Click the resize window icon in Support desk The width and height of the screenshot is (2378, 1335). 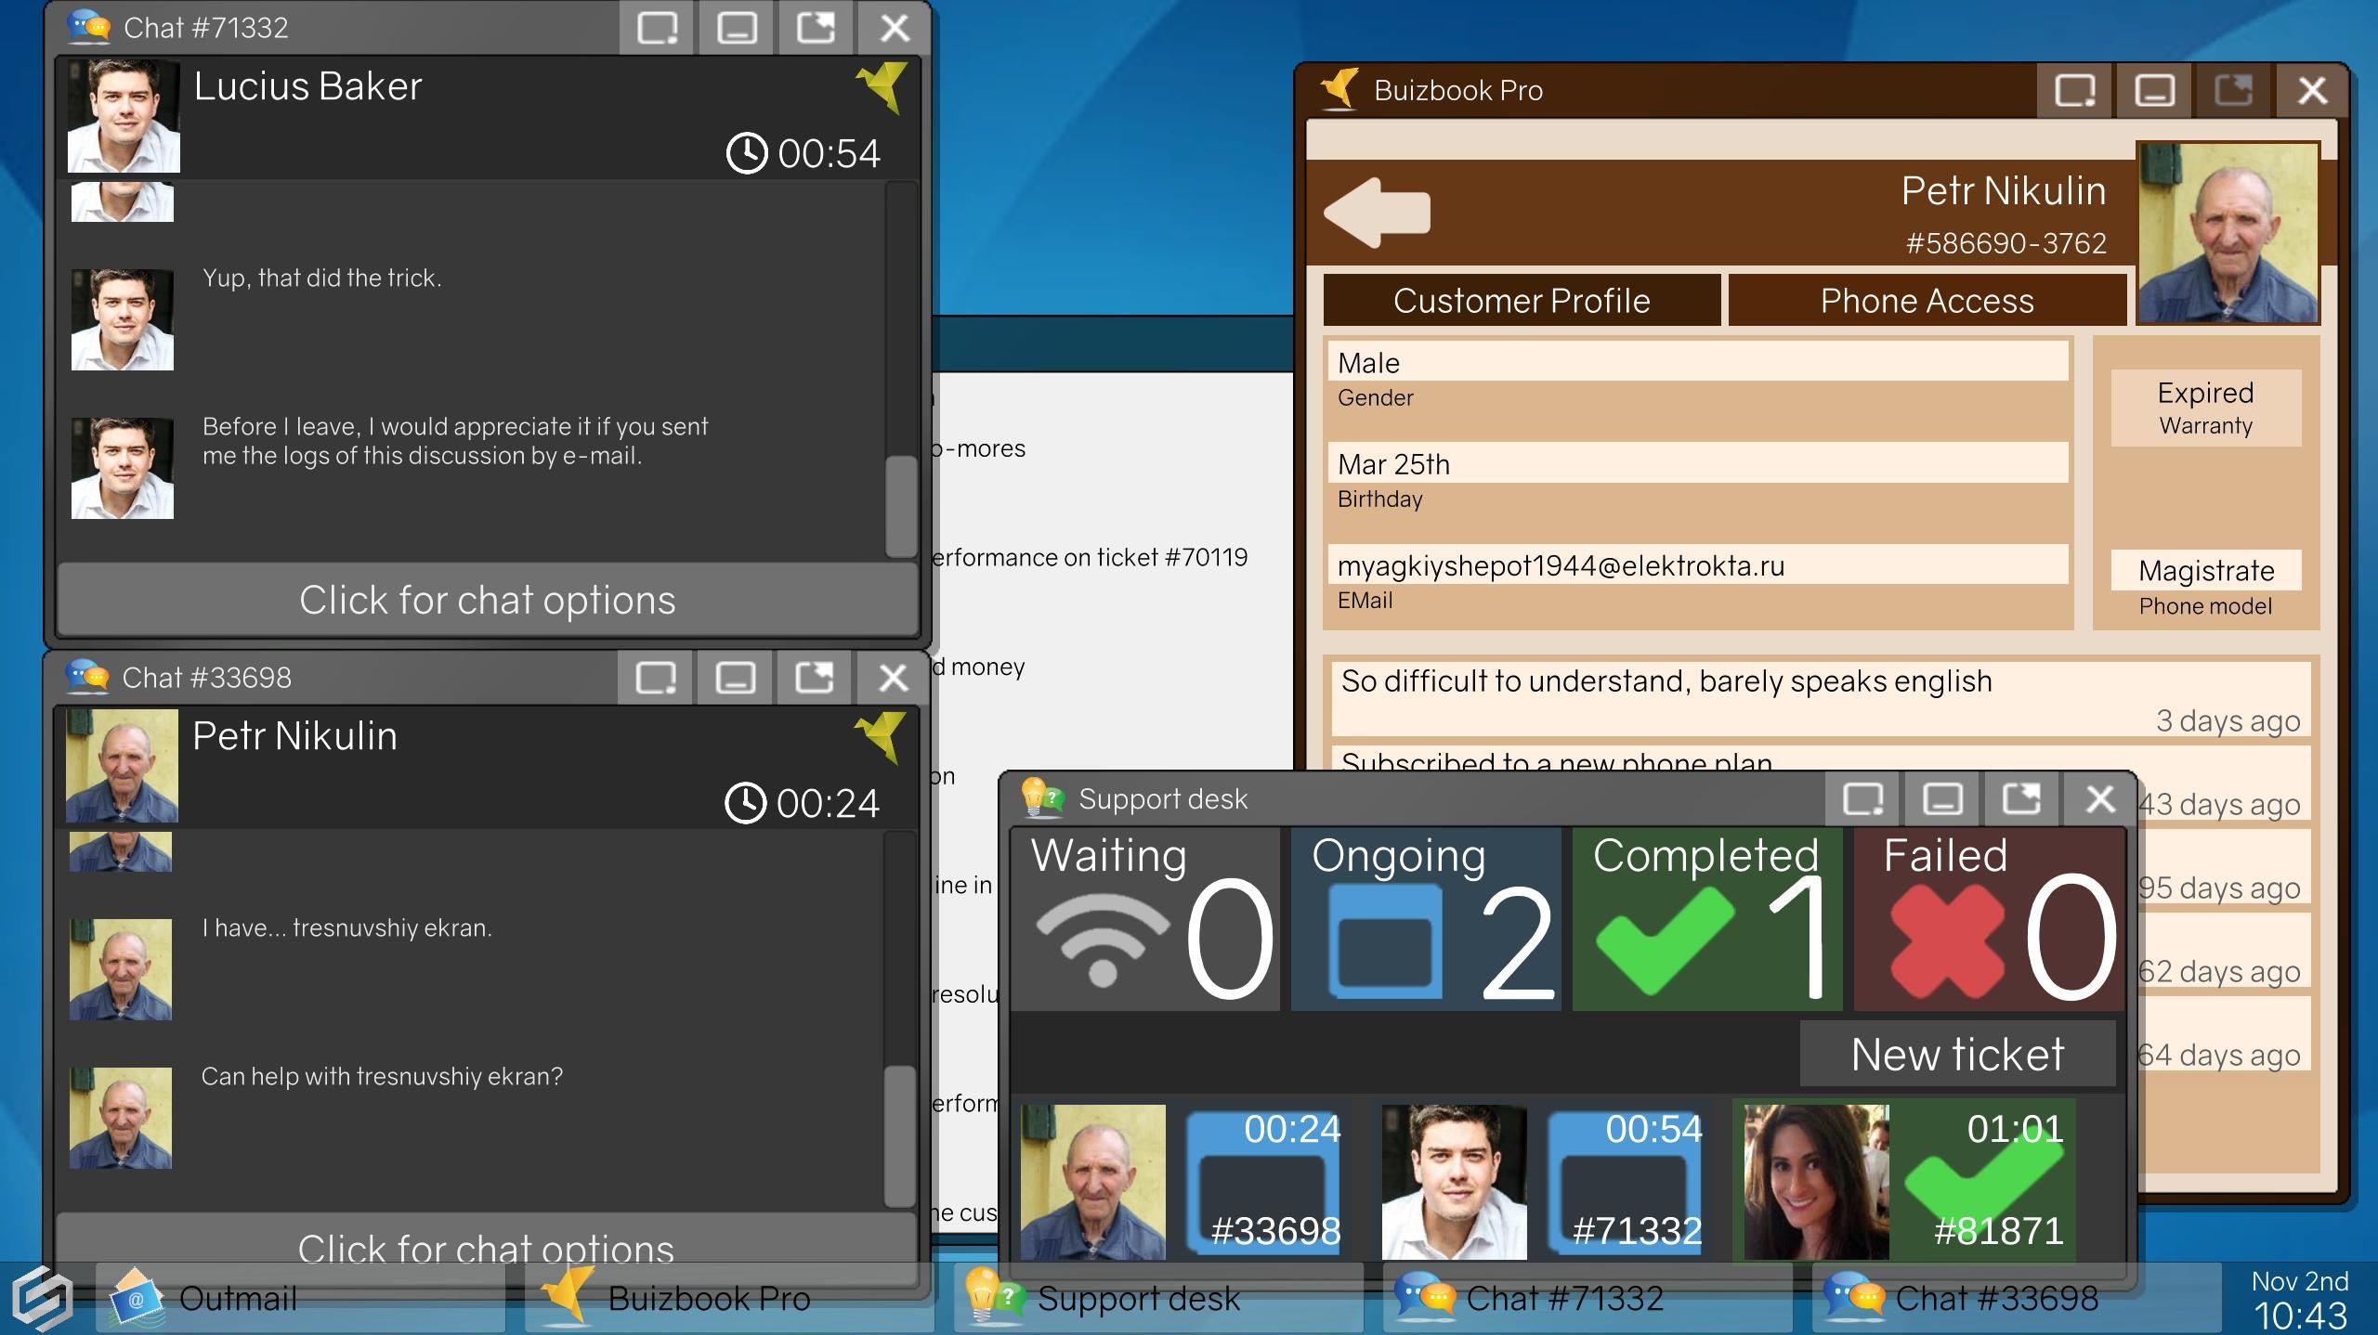click(1862, 798)
